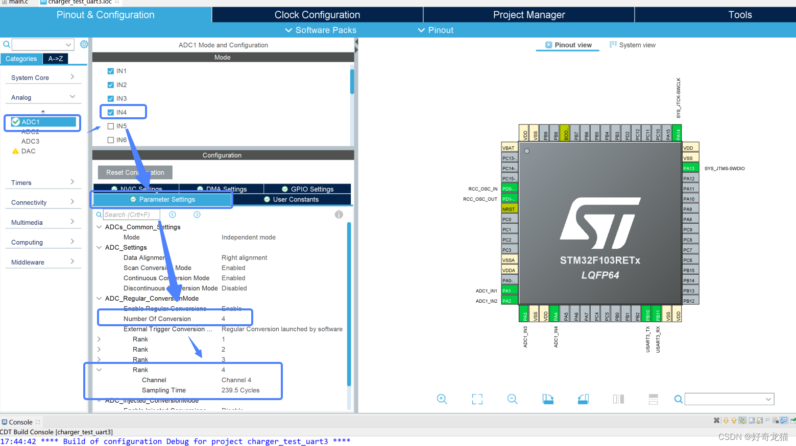Screen dimensions: 796x446
Task: Click the Mode panel scrollbar
Action: 352,82
